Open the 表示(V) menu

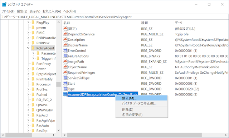tap(35, 11)
